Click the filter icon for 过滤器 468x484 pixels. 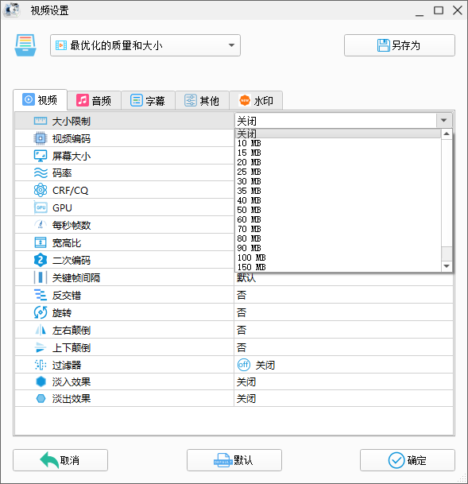[x=41, y=365]
